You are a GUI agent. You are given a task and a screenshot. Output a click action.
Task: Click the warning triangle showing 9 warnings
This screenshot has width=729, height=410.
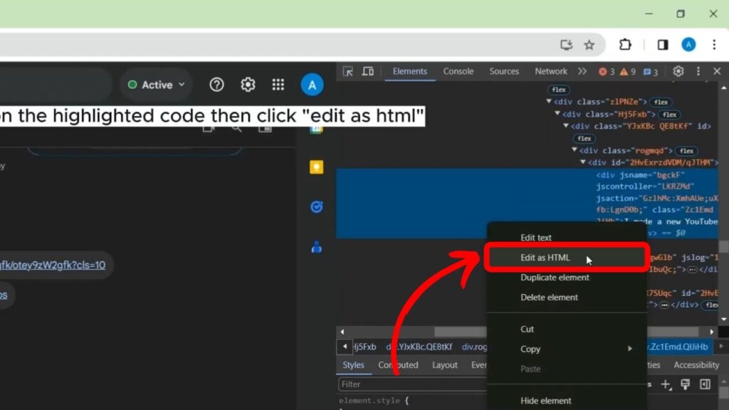pyautogui.click(x=624, y=71)
